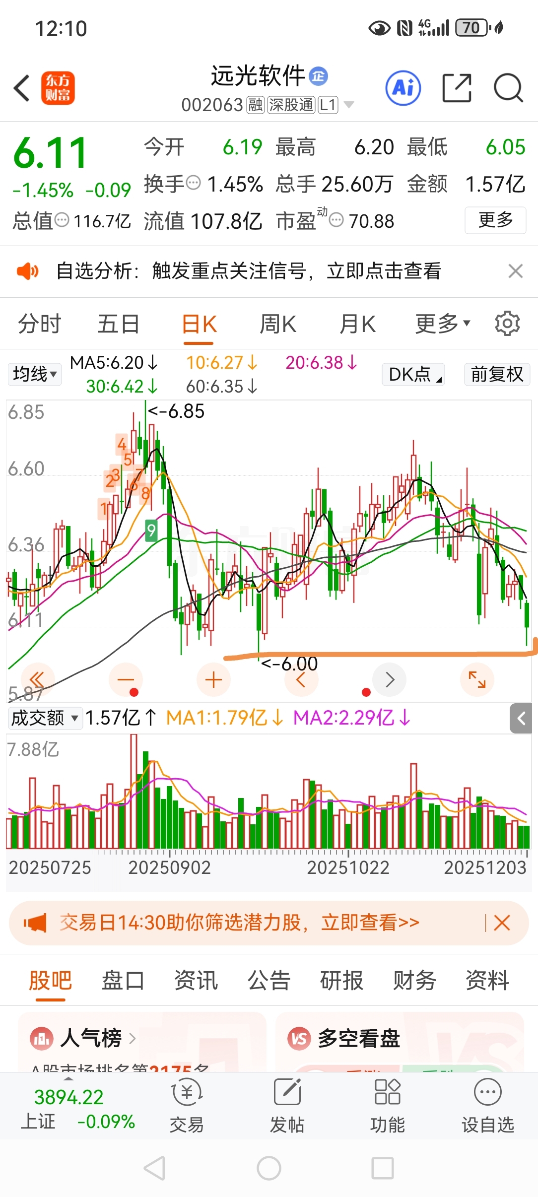Tap the 深股通 tag
The height and width of the screenshot is (1197, 538).
click(291, 105)
